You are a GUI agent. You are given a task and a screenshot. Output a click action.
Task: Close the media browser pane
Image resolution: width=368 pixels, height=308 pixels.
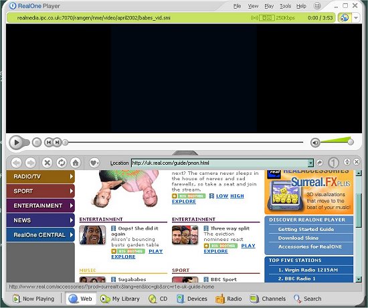[x=356, y=161]
